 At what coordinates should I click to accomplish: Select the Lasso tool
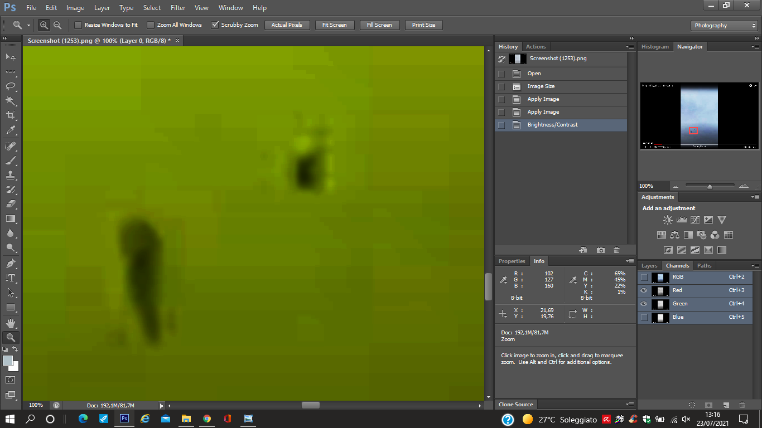10,86
